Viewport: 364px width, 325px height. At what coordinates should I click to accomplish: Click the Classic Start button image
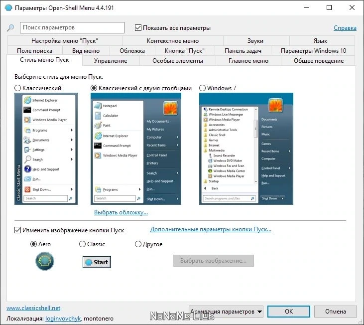tap(97, 262)
